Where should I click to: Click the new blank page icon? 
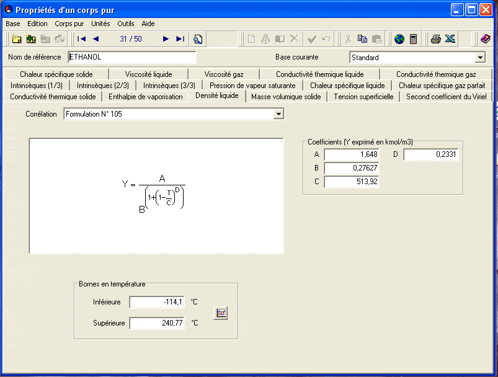tap(251, 39)
